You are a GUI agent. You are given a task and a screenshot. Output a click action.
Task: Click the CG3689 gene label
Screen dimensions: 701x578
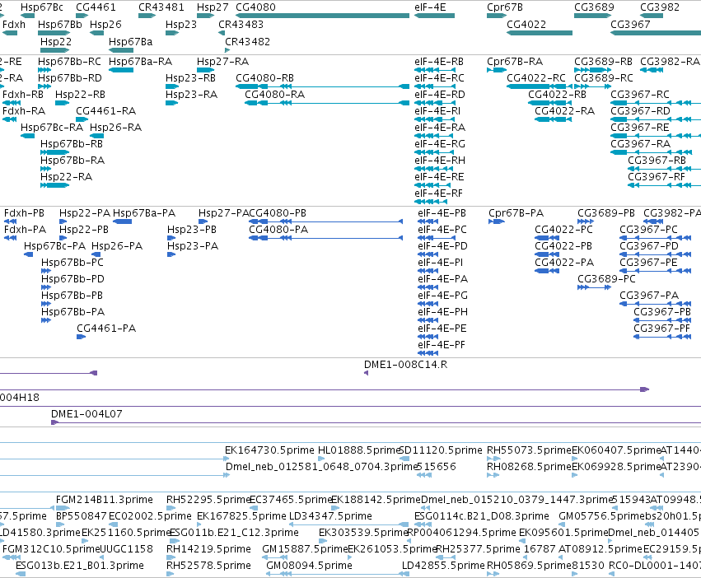(x=594, y=7)
